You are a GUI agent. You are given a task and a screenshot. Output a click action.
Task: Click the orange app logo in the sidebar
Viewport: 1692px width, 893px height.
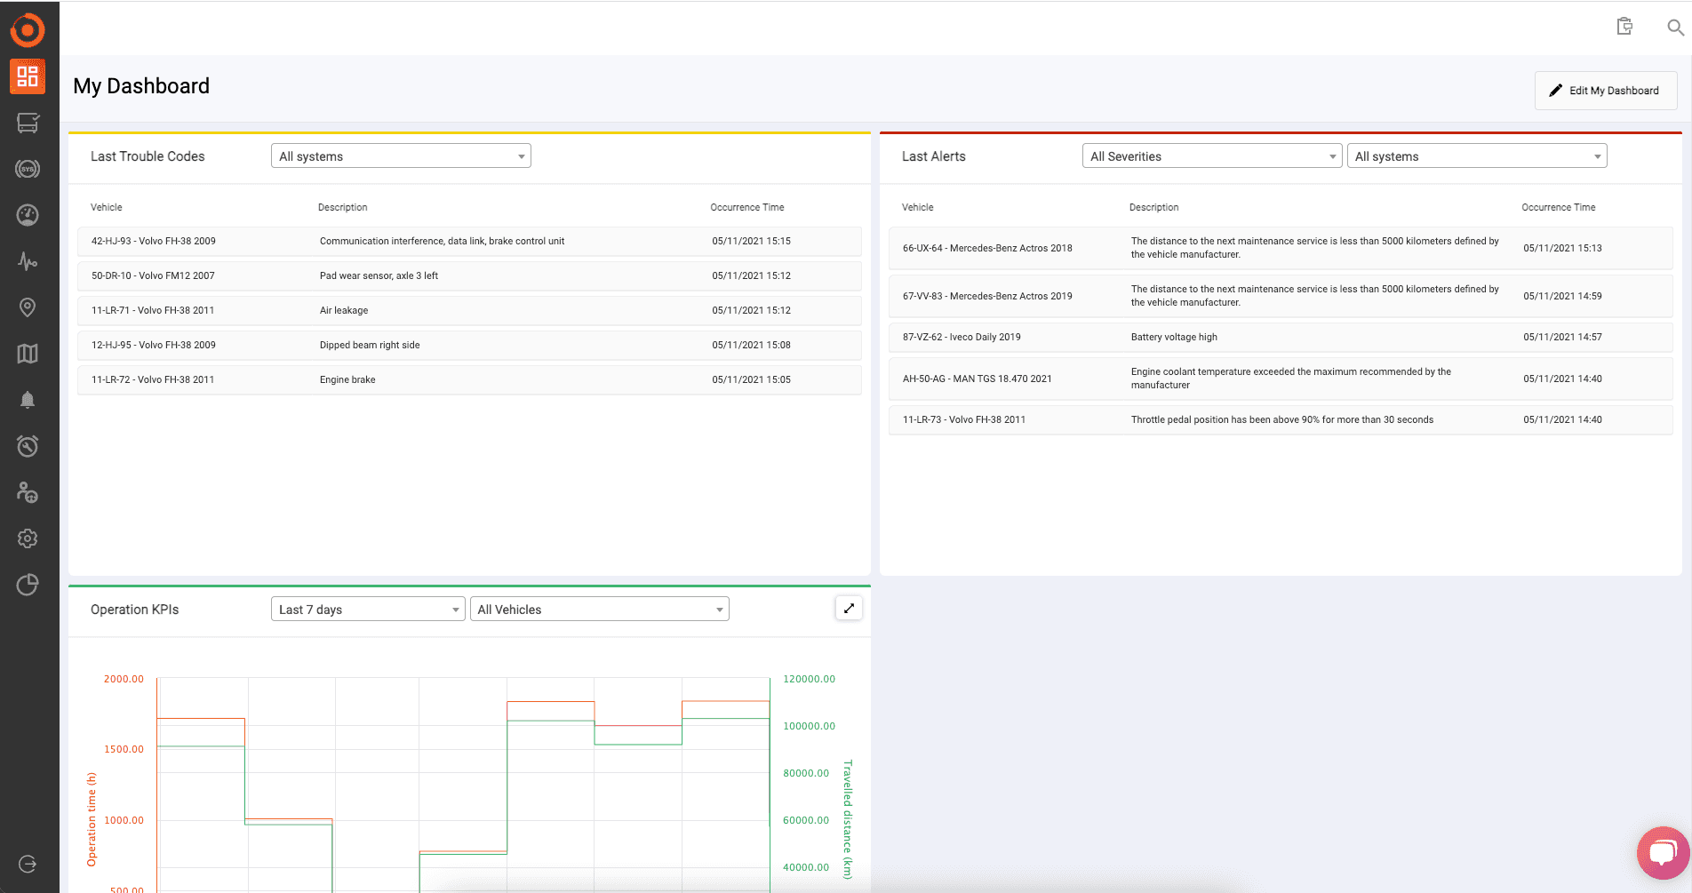coord(28,30)
